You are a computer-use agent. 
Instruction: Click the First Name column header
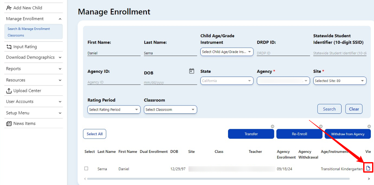[x=128, y=152]
